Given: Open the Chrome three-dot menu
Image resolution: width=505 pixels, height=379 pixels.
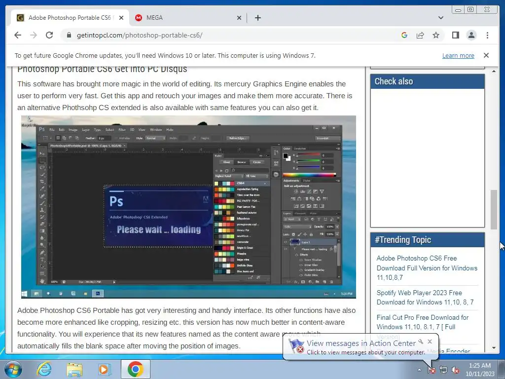Looking at the screenshot, I should pos(487,35).
